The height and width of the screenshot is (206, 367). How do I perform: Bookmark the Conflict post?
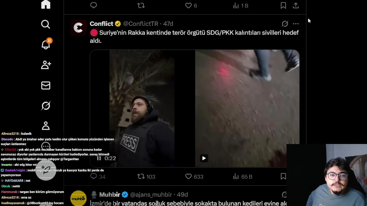pos(283,177)
